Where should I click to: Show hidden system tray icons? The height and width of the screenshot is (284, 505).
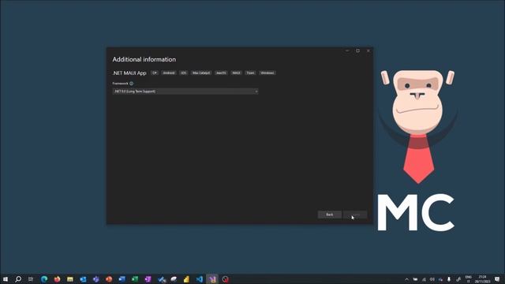[407, 279]
